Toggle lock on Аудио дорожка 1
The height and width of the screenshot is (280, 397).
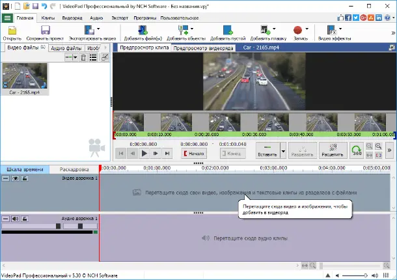pos(25,219)
